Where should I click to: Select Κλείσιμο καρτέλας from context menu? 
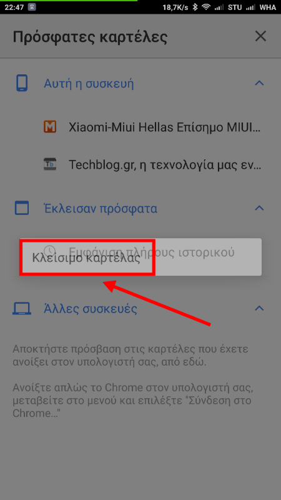[x=86, y=258]
